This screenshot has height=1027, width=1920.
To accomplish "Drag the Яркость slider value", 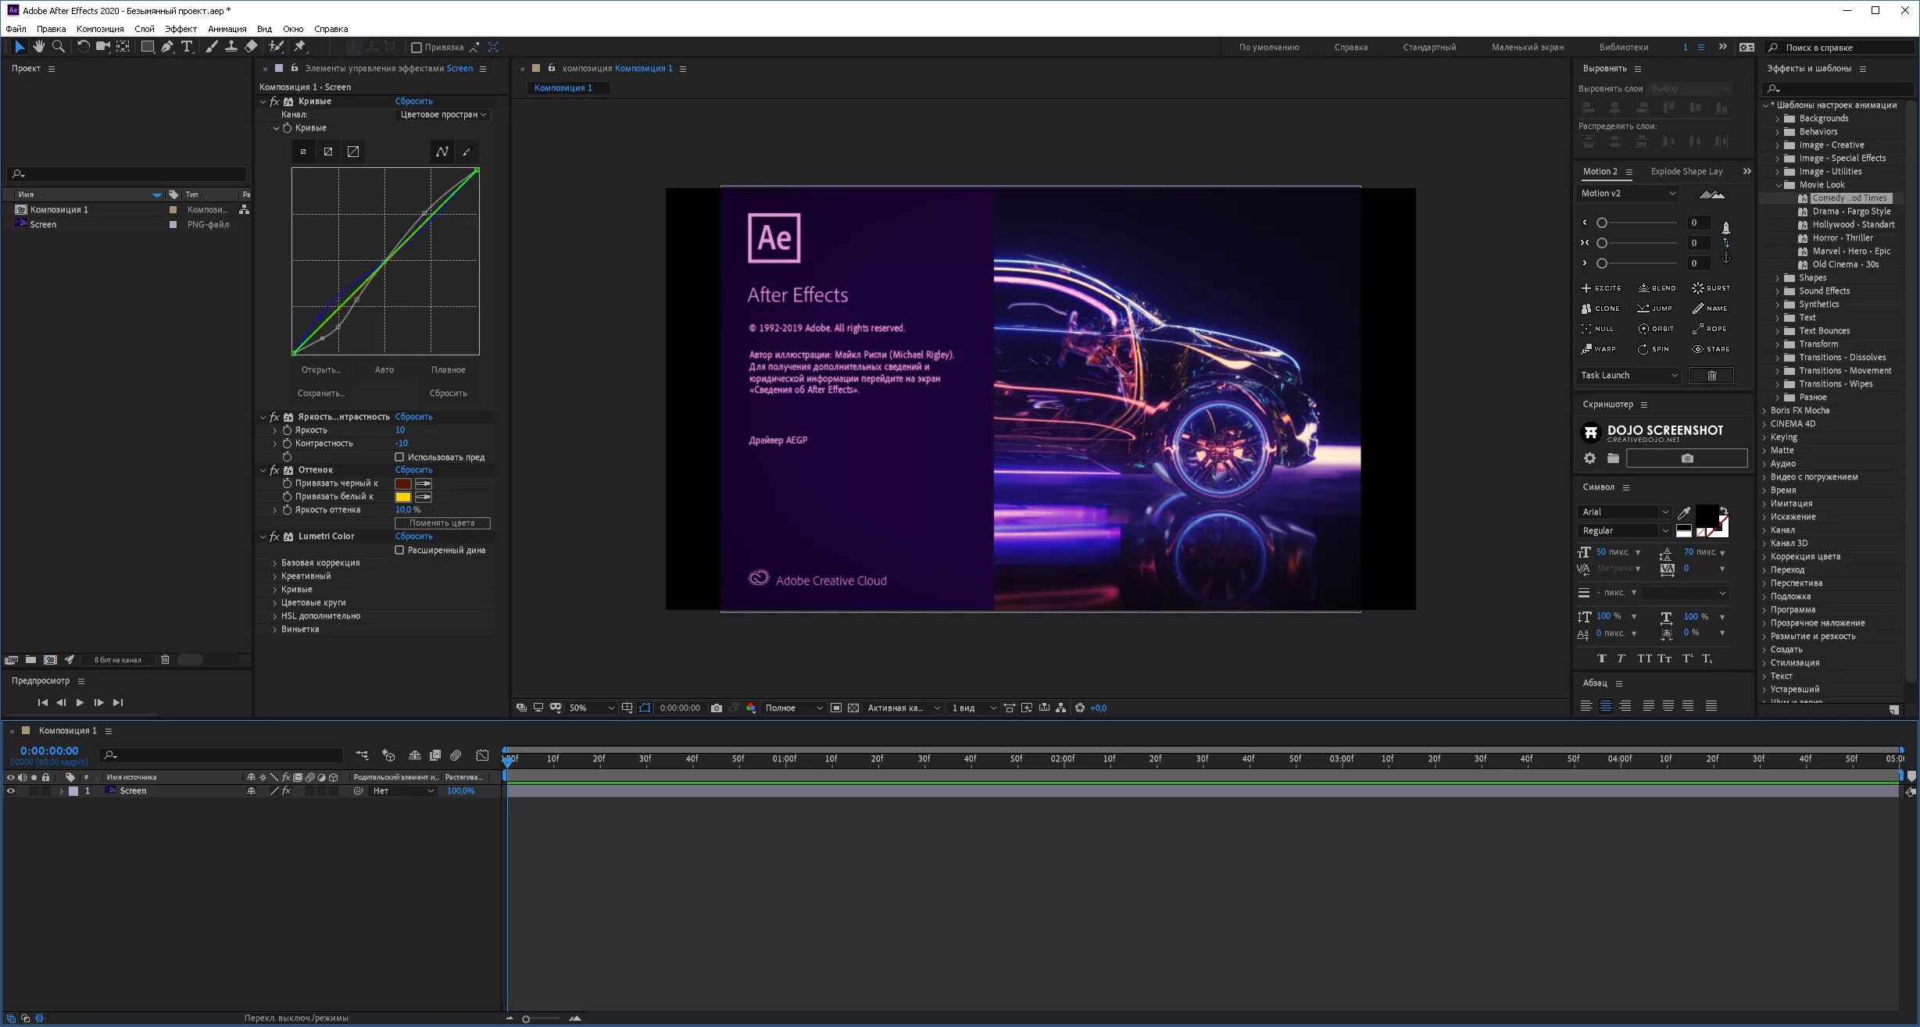I will (400, 429).
